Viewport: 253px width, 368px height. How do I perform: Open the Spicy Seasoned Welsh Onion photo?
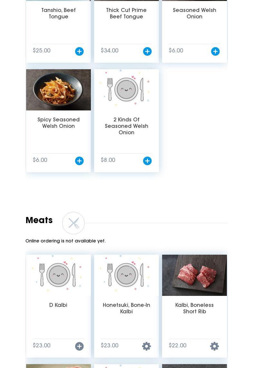click(58, 90)
